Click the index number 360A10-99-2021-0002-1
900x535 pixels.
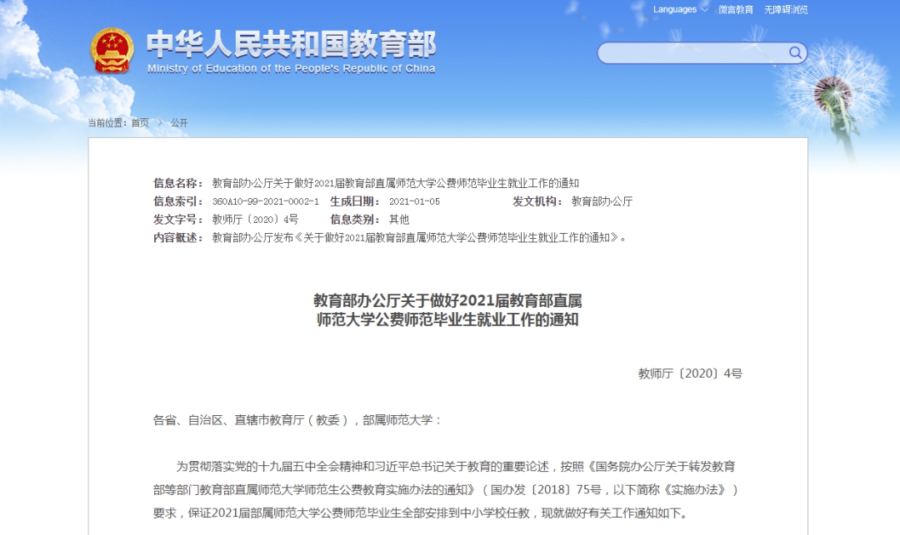265,201
